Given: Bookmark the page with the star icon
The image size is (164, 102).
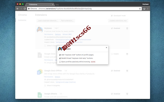Looking at the screenshot, I should point(140,9).
